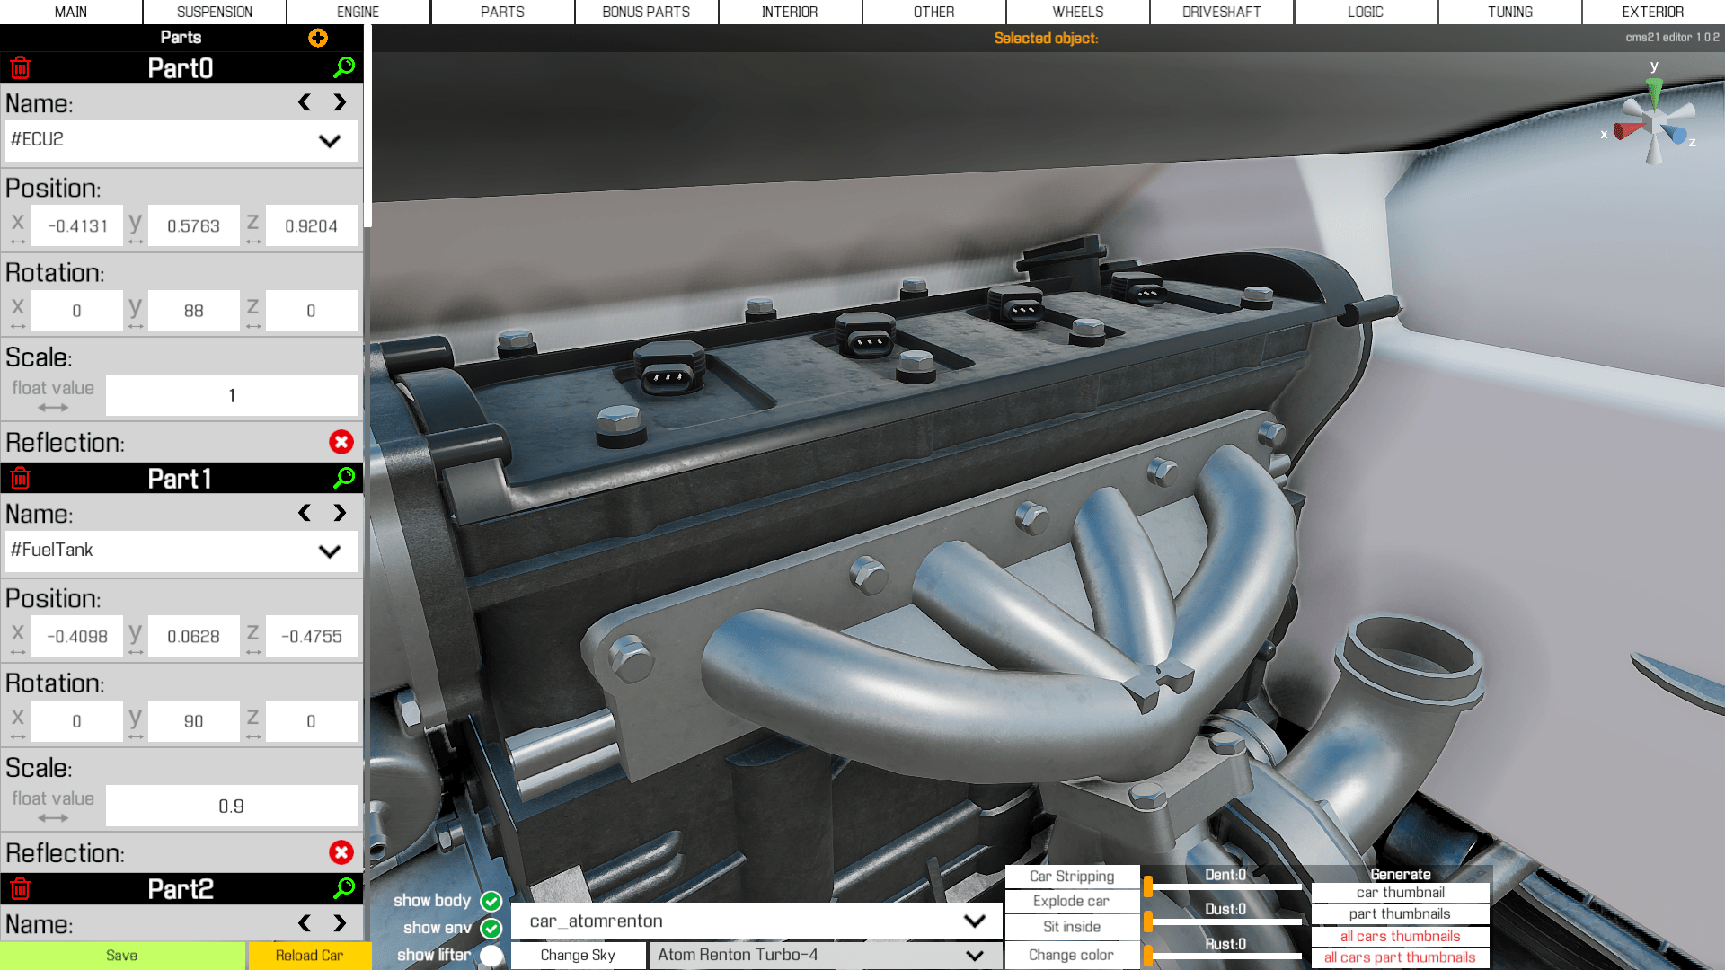
Task: Click the green Save button
Action: pyautogui.click(x=122, y=956)
